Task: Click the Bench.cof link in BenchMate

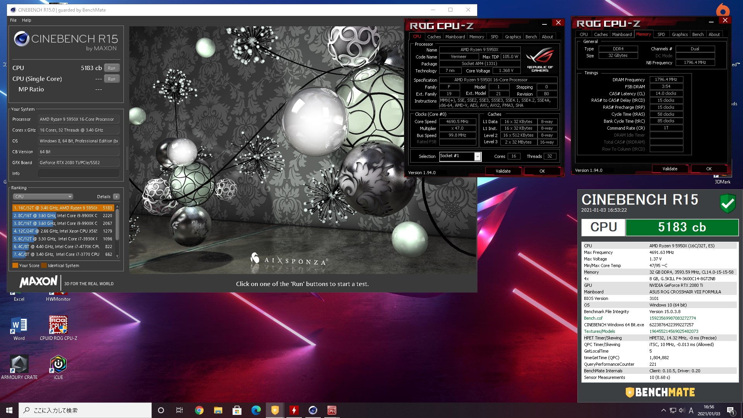Action: (593, 318)
